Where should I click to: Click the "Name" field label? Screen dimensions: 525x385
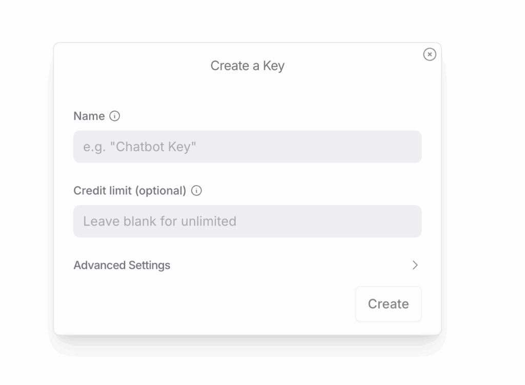89,116
